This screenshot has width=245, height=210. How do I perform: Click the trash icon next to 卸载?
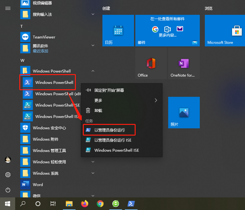[88, 110]
